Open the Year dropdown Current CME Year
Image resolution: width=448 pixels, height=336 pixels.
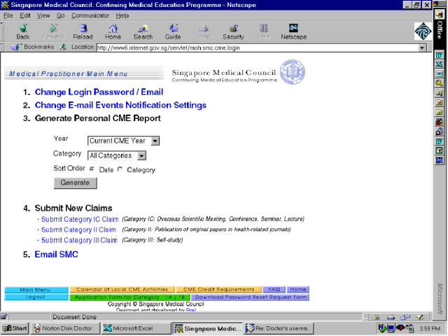tap(123, 141)
